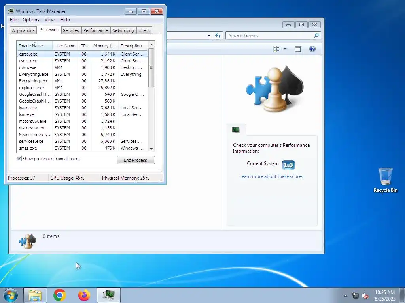This screenshot has height=303, width=405.
Task: Show hidden tray icons arrow
Action: (346, 296)
